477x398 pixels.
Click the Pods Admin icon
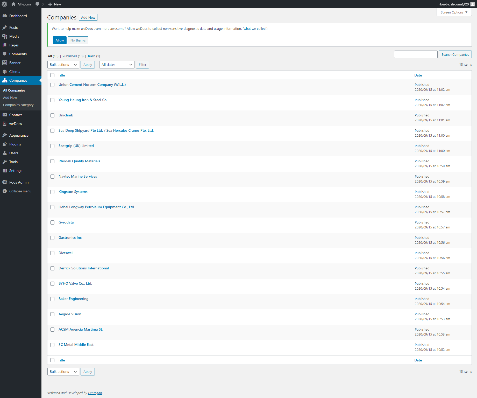pos(5,182)
